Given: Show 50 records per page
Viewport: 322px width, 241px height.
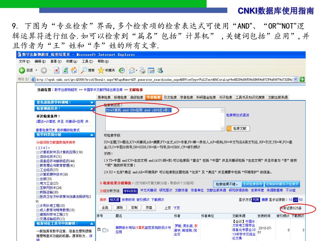Looking at the screenshot, I should 301,200.
